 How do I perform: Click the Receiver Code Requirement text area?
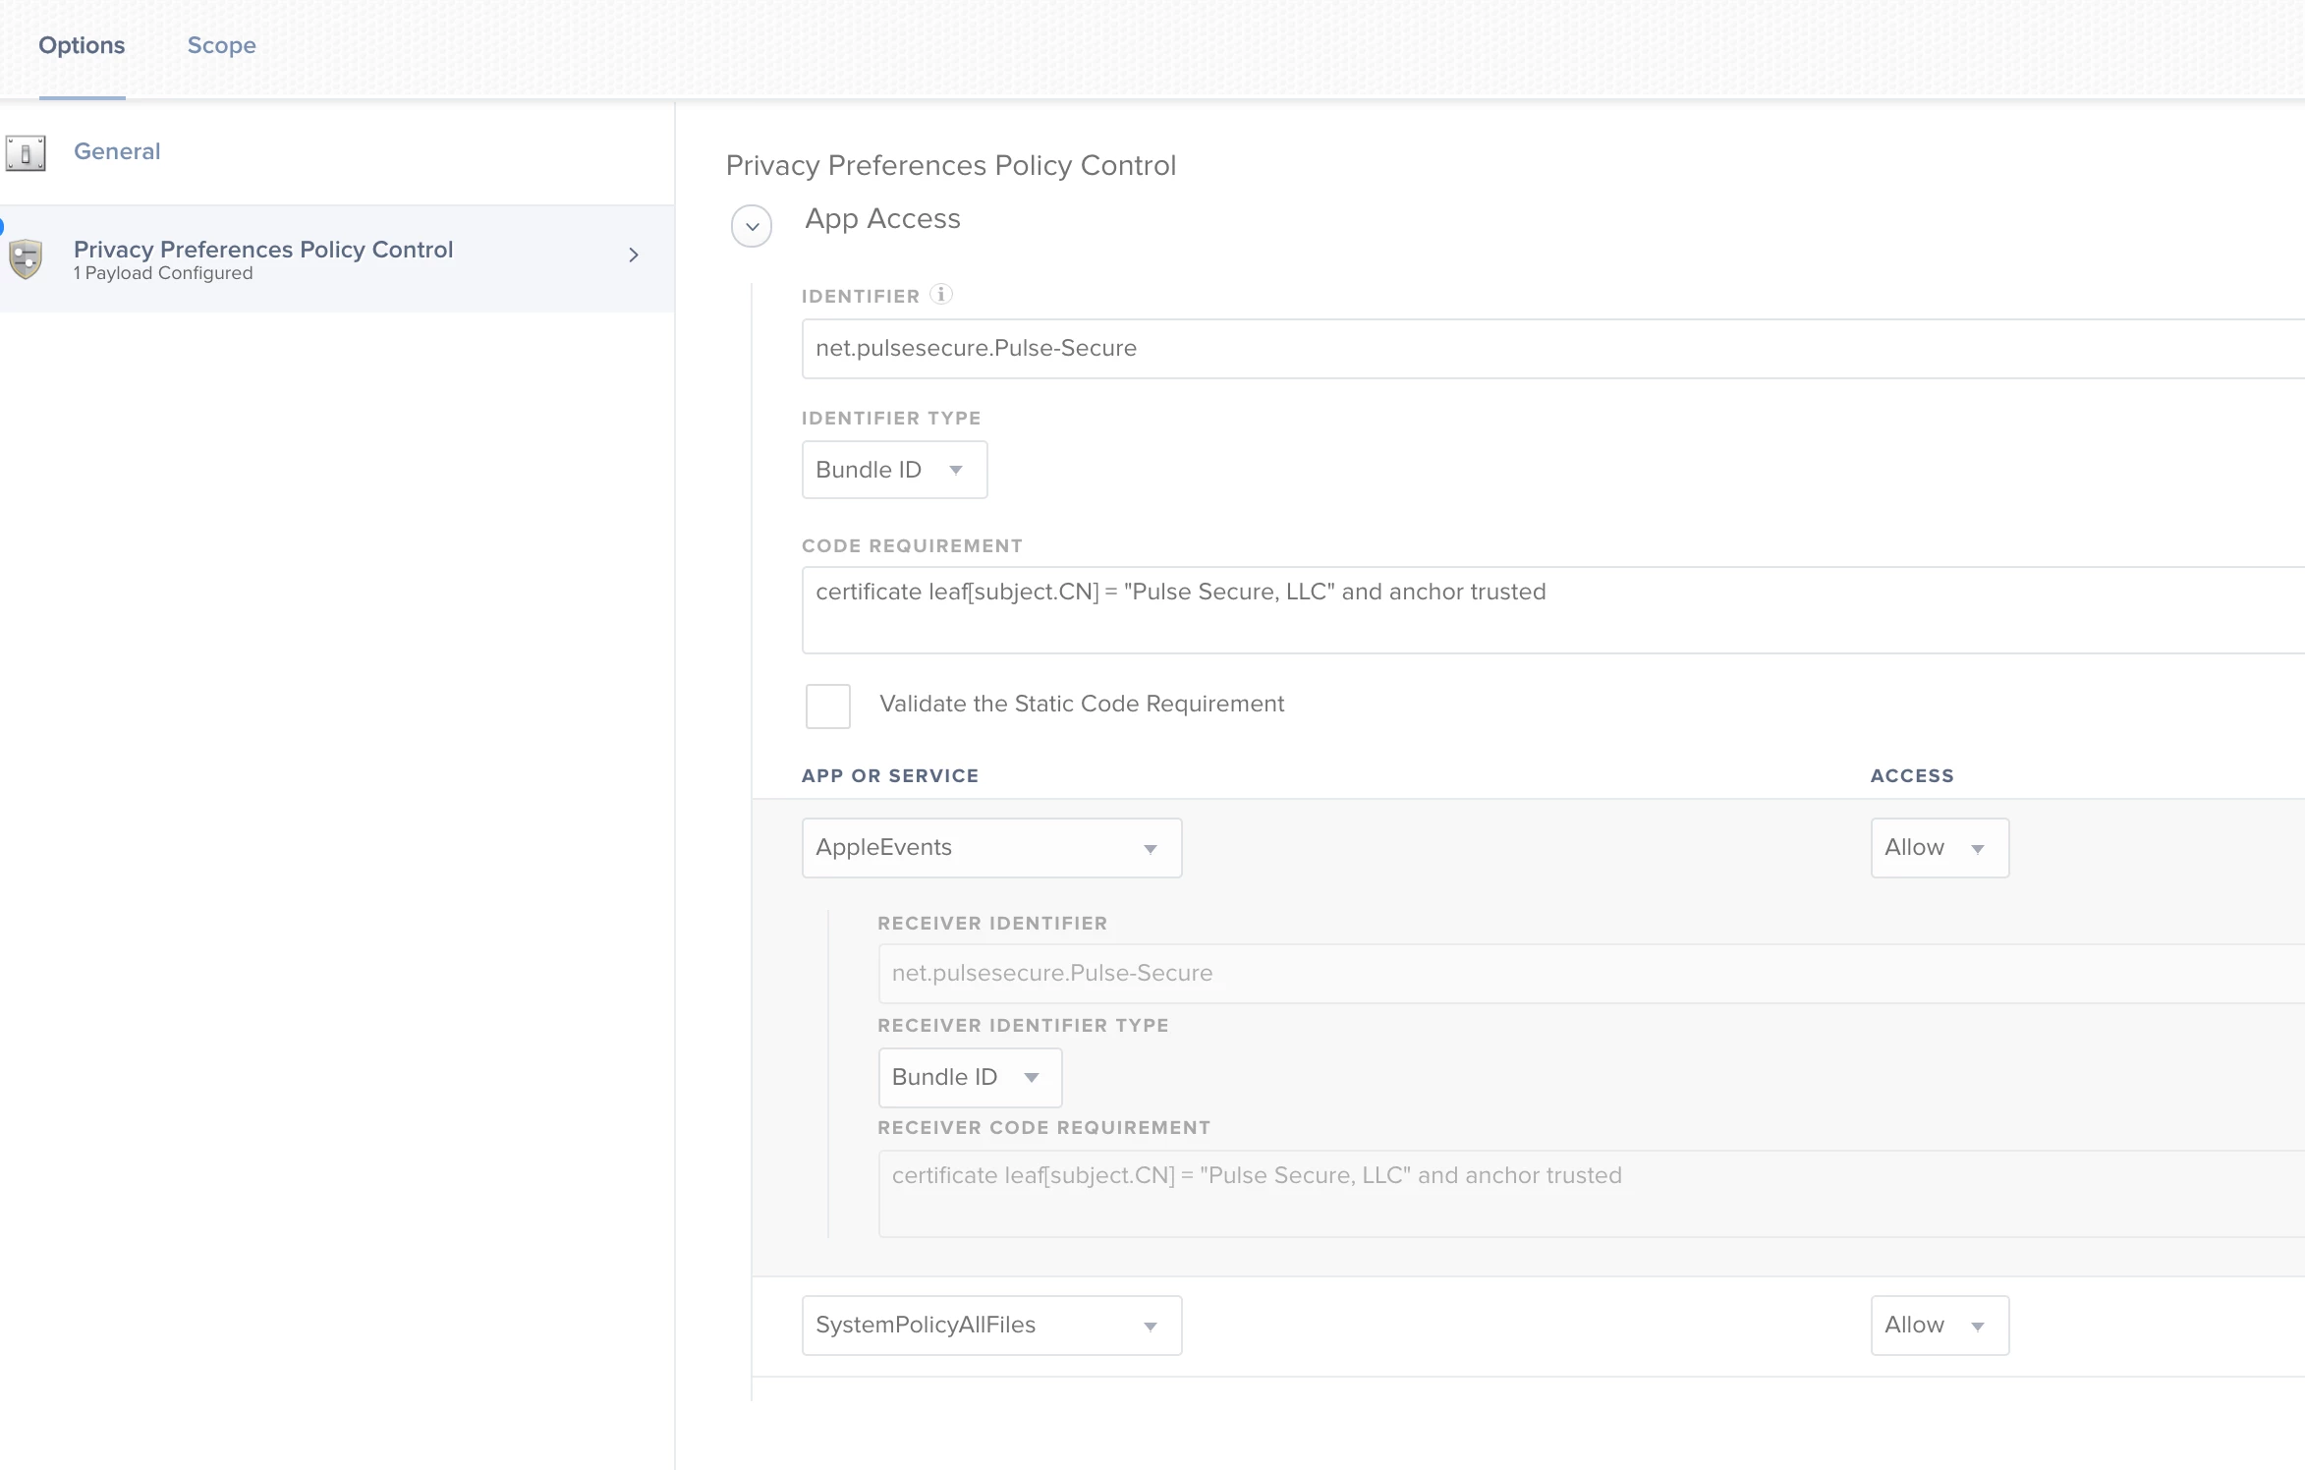click(1591, 1194)
